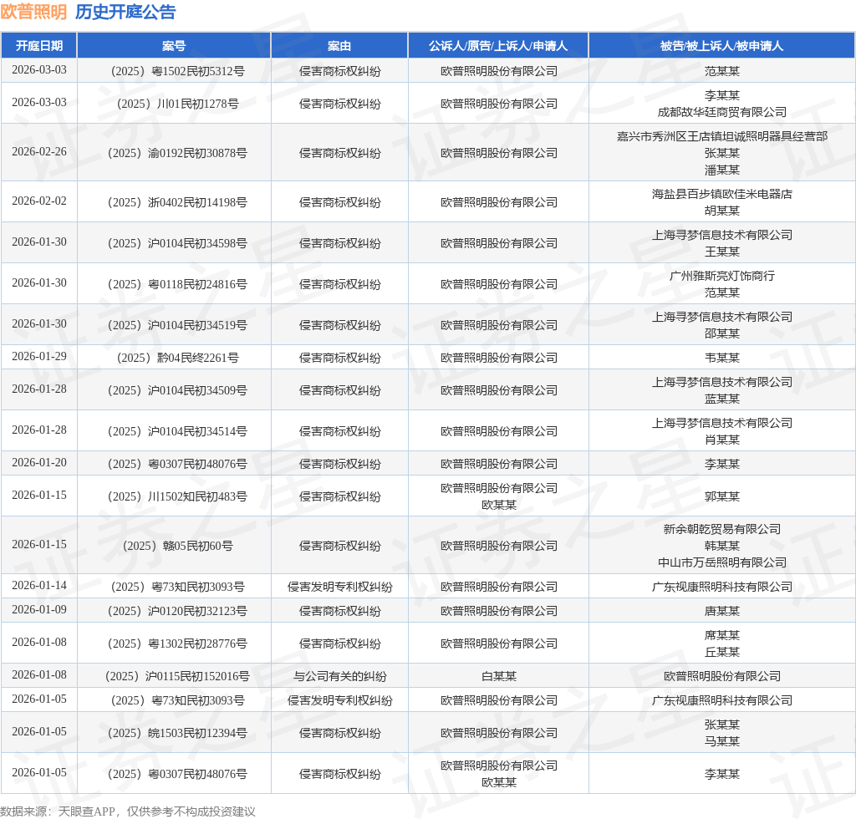Click defendant 新余朝乾贸易有限公司

721,529
